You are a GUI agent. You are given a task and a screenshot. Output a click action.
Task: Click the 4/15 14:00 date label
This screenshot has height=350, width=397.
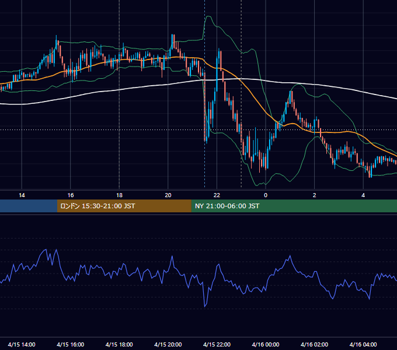(x=22, y=344)
